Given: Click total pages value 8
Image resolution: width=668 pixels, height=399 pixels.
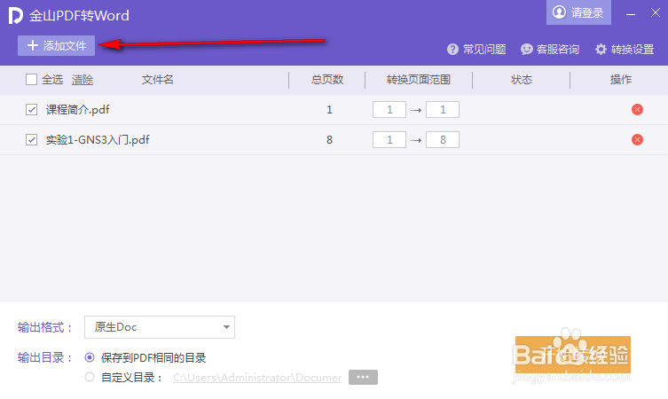Looking at the screenshot, I should click(x=329, y=140).
